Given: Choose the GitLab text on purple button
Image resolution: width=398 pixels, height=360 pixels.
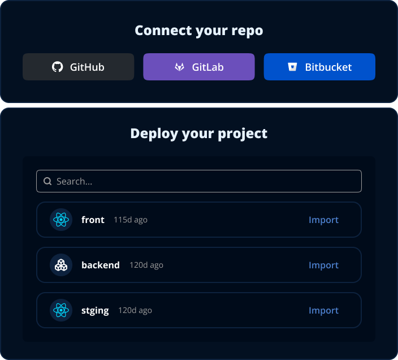Looking at the screenshot, I should click(x=207, y=67).
